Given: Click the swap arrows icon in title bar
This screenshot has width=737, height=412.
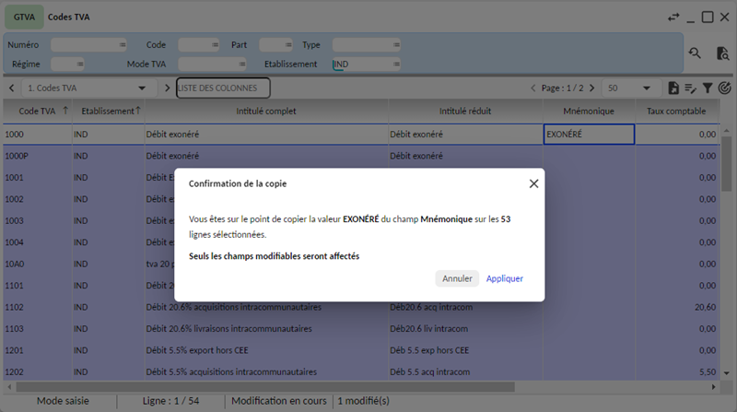Looking at the screenshot, I should 673,17.
